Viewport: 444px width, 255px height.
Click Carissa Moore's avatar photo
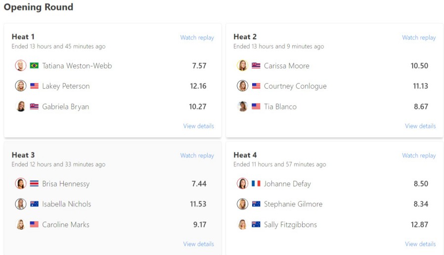coord(242,65)
